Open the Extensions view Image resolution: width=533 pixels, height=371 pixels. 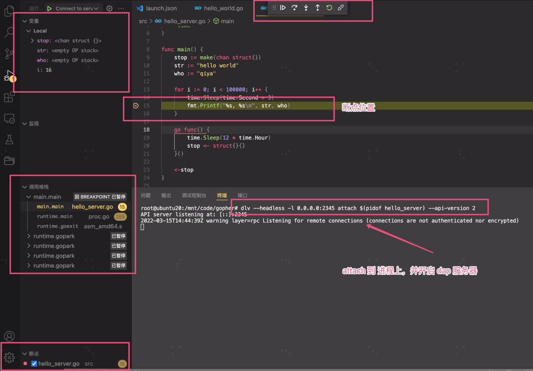point(9,97)
